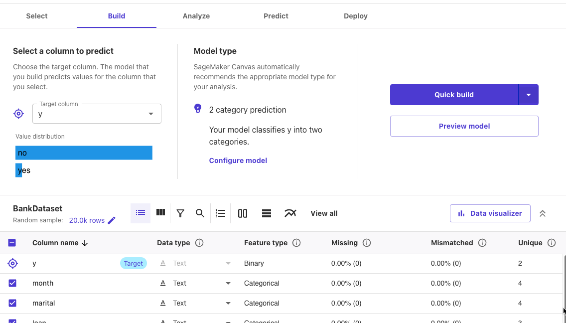Switch to the Analyze tab
The image size is (566, 323).
[x=196, y=16]
